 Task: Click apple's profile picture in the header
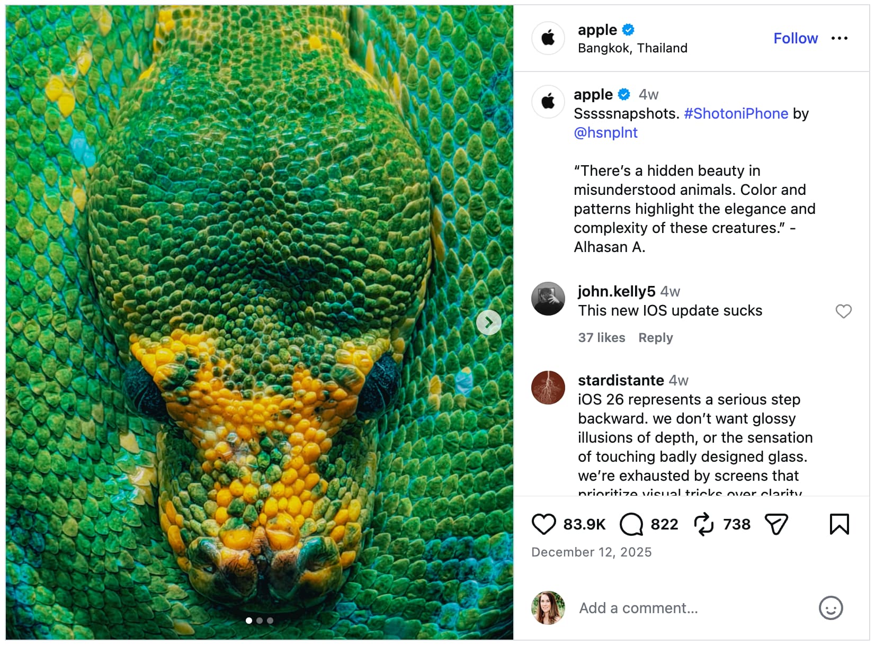pyautogui.click(x=548, y=38)
